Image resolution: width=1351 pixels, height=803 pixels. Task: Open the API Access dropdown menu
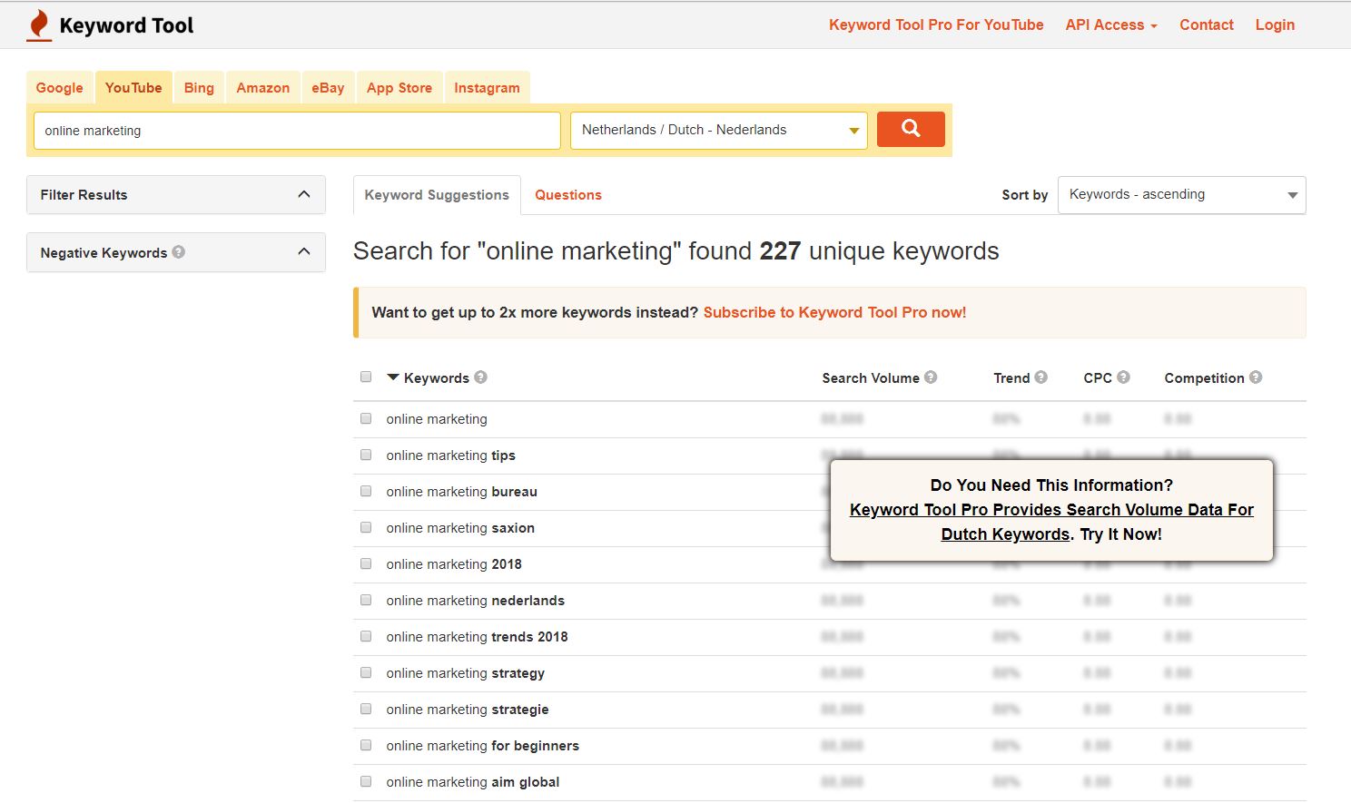pyautogui.click(x=1111, y=25)
